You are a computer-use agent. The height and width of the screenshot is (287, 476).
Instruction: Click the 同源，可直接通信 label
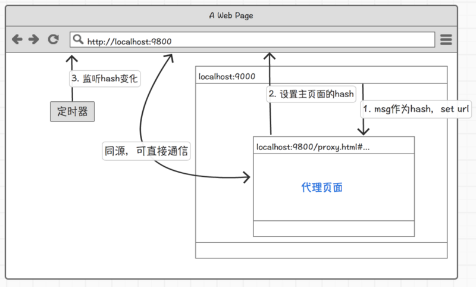click(x=146, y=151)
